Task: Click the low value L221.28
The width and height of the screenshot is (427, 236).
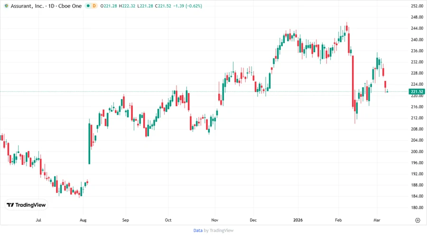Action: pyautogui.click(x=145, y=6)
